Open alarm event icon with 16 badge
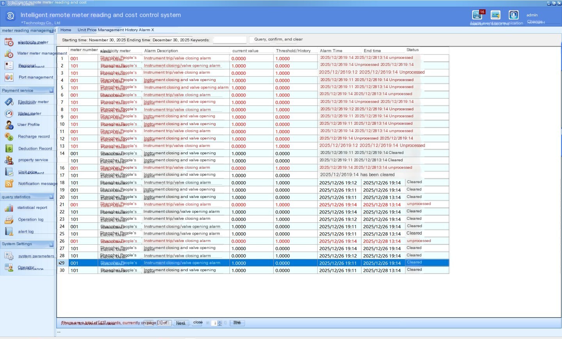 (x=477, y=15)
